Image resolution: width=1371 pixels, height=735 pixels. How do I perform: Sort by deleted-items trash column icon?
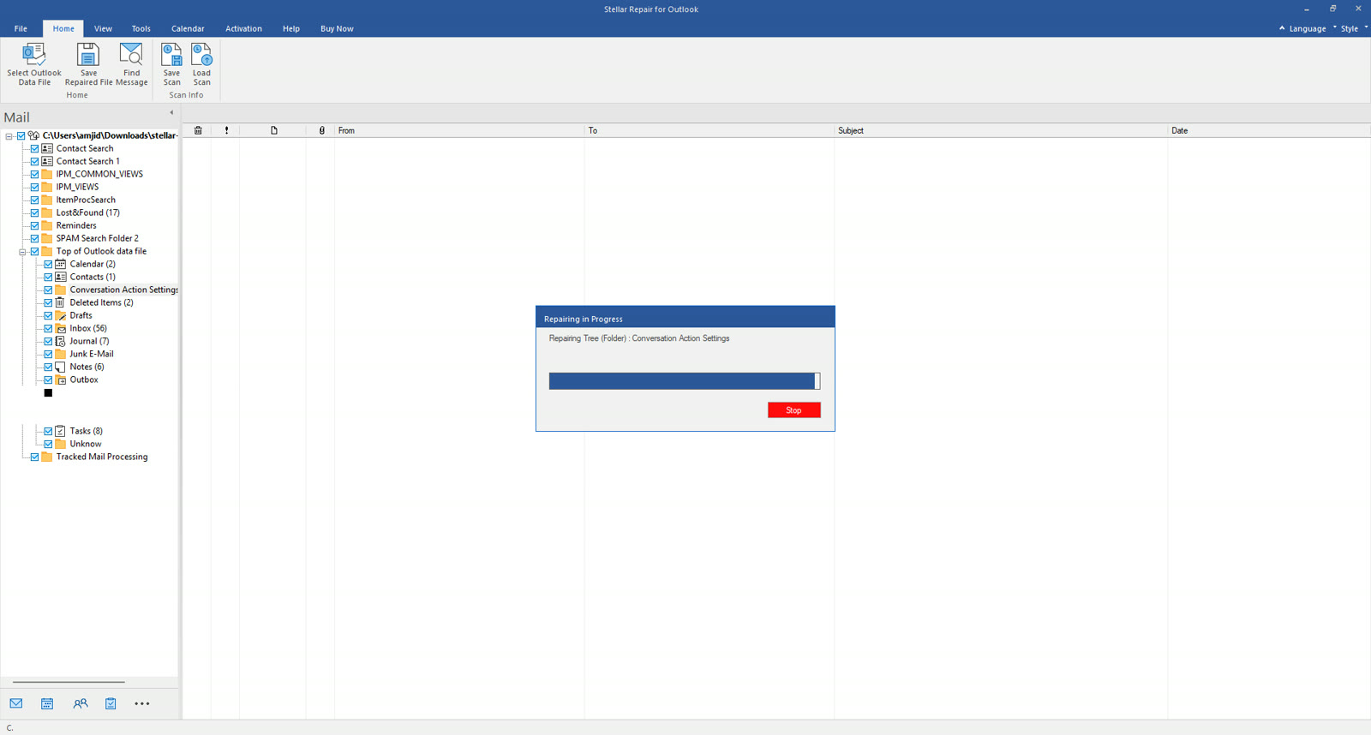[198, 130]
